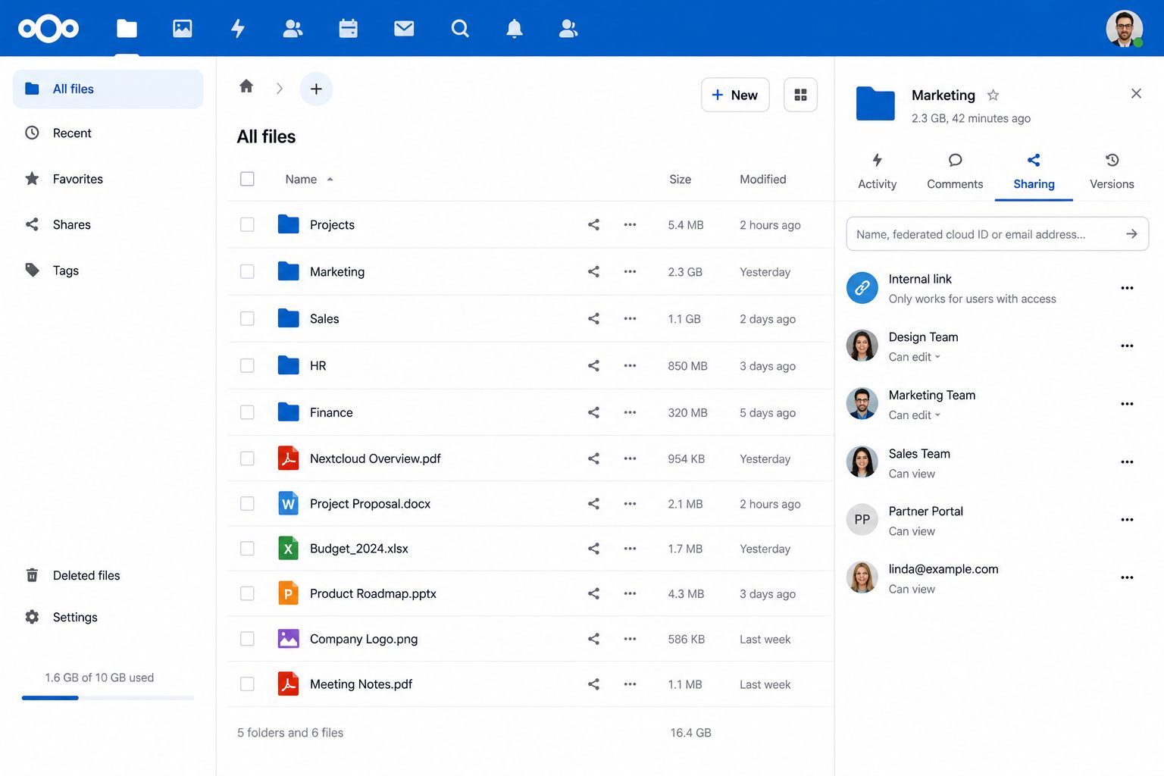Open more actions for Project Proposal.docx
The width and height of the screenshot is (1164, 776).
pyautogui.click(x=630, y=503)
